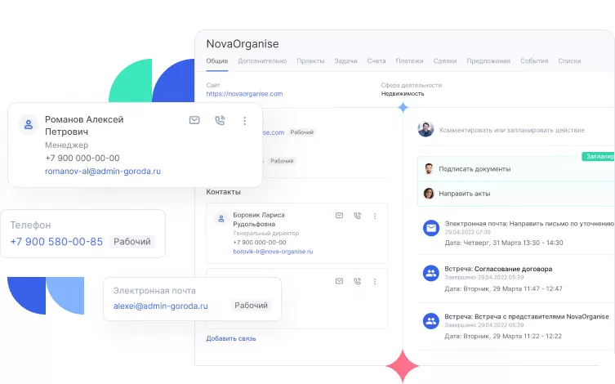The width and height of the screenshot is (615, 384).
Task: Open the novaorganise.com website link
Action: pos(244,94)
